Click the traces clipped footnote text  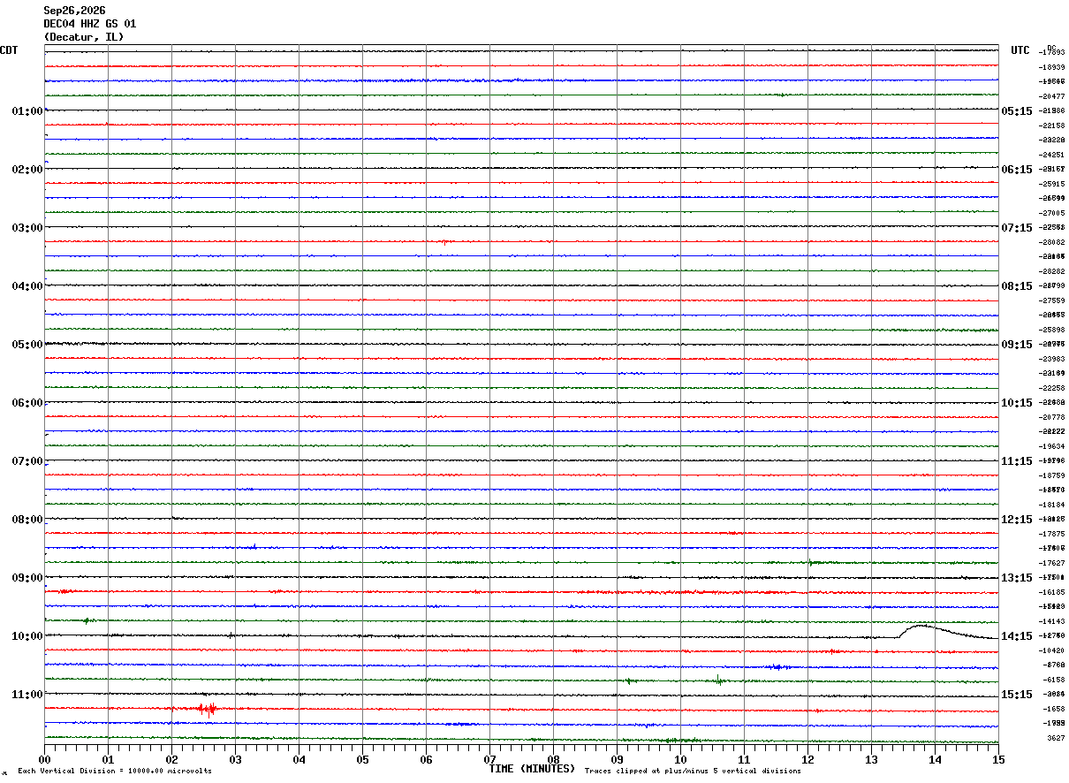coord(693,771)
